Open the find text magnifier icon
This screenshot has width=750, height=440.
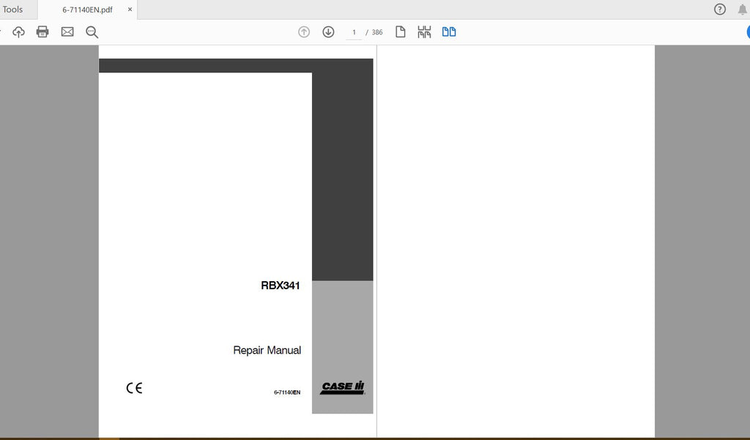point(92,32)
